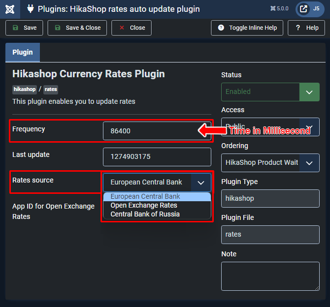The image size is (330, 307).
Task: Open the Access dropdown
Action: [x=270, y=127]
